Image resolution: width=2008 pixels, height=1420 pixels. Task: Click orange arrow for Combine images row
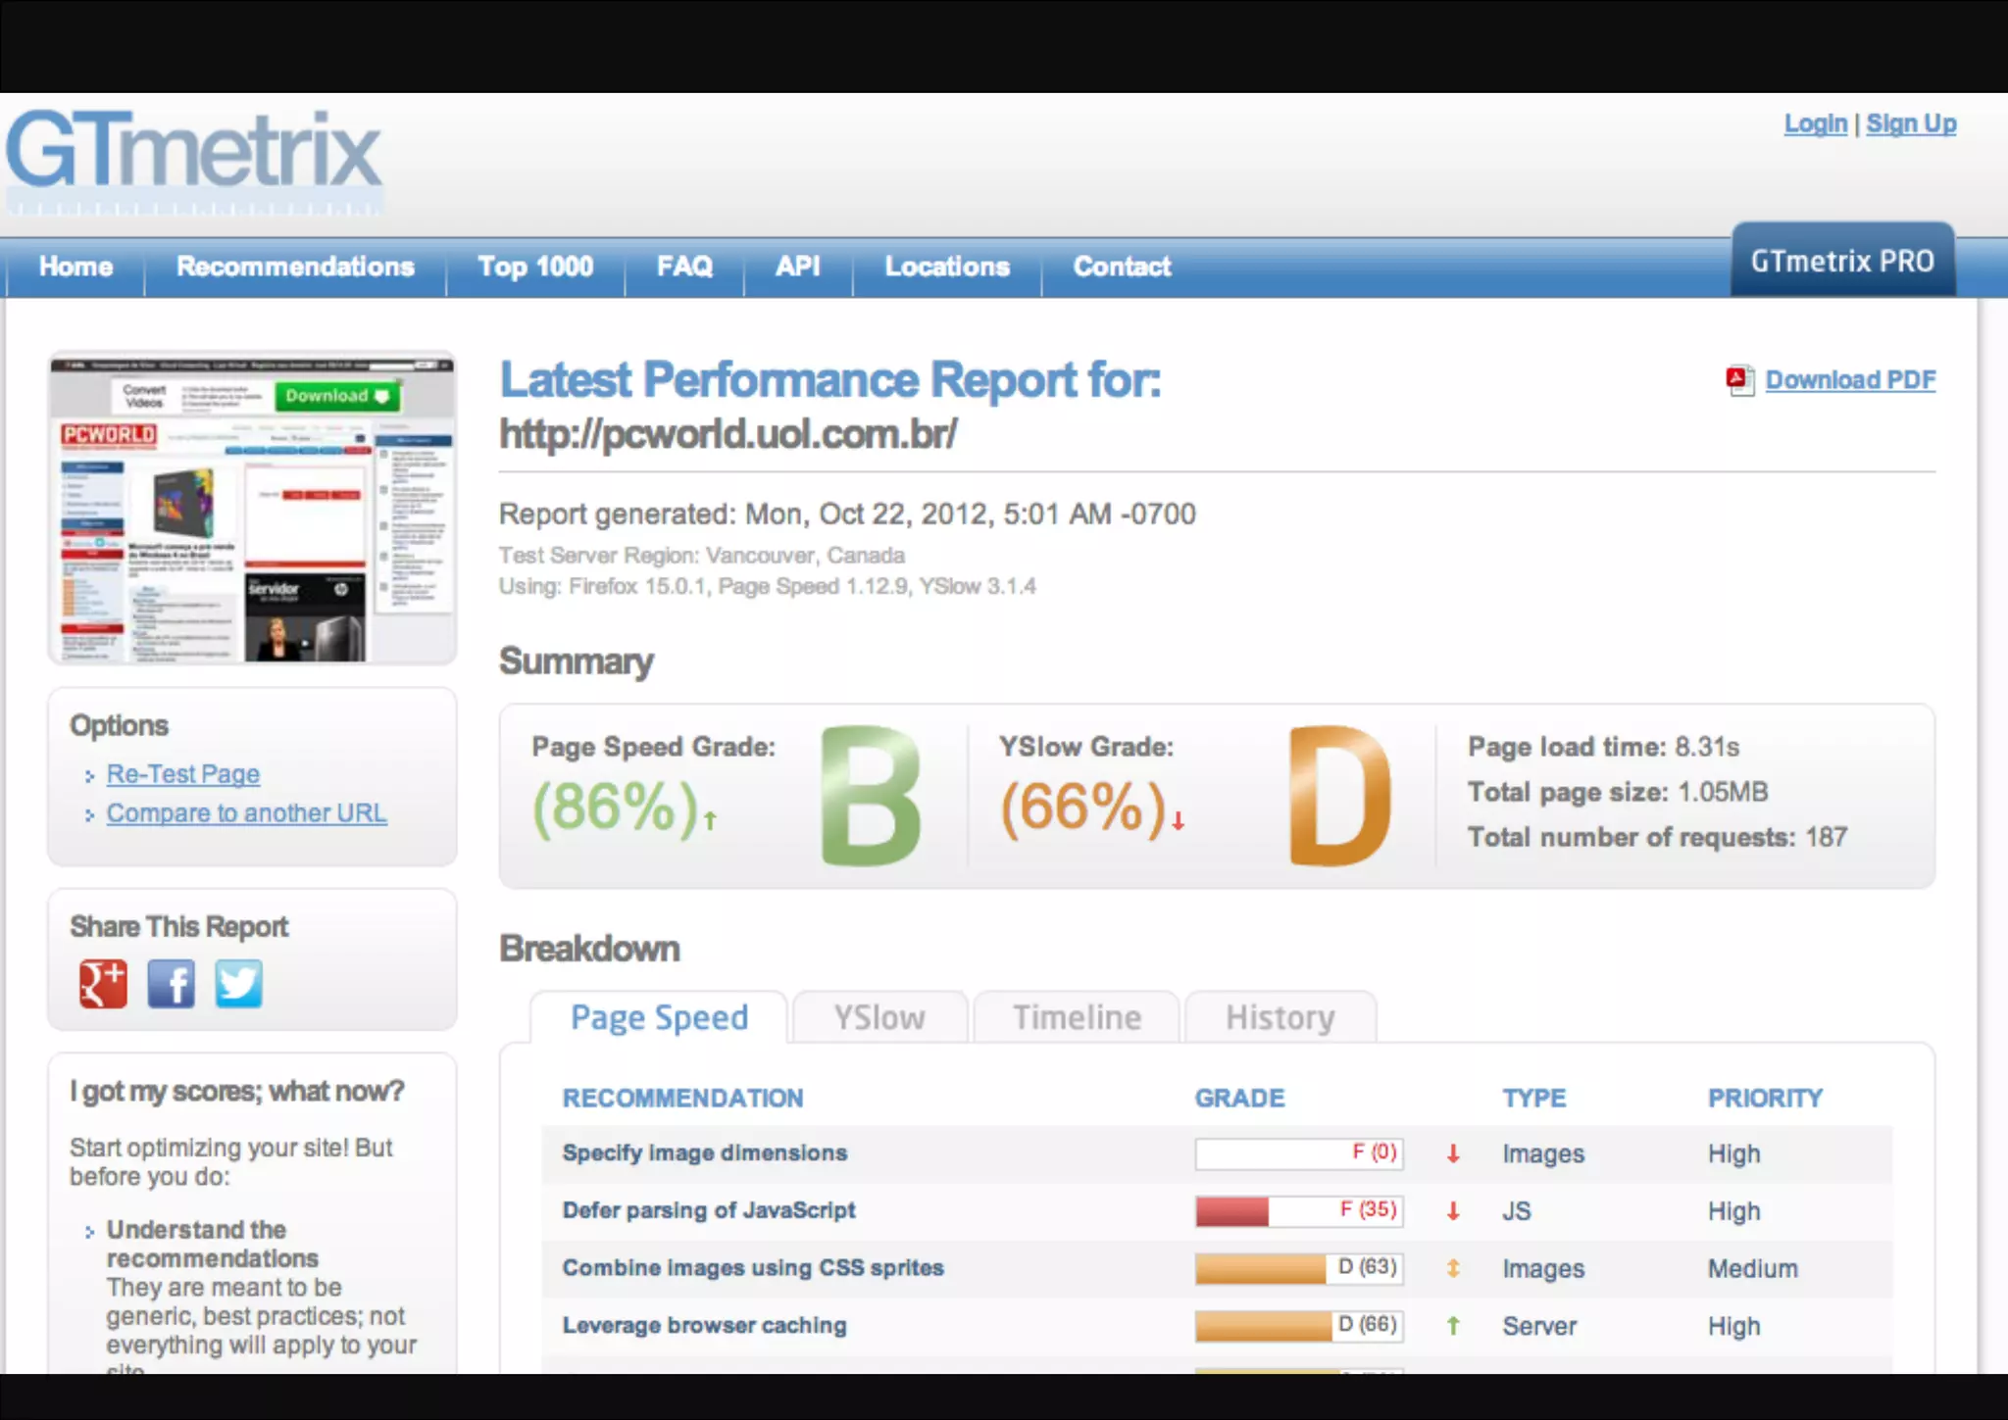pyautogui.click(x=1453, y=1268)
